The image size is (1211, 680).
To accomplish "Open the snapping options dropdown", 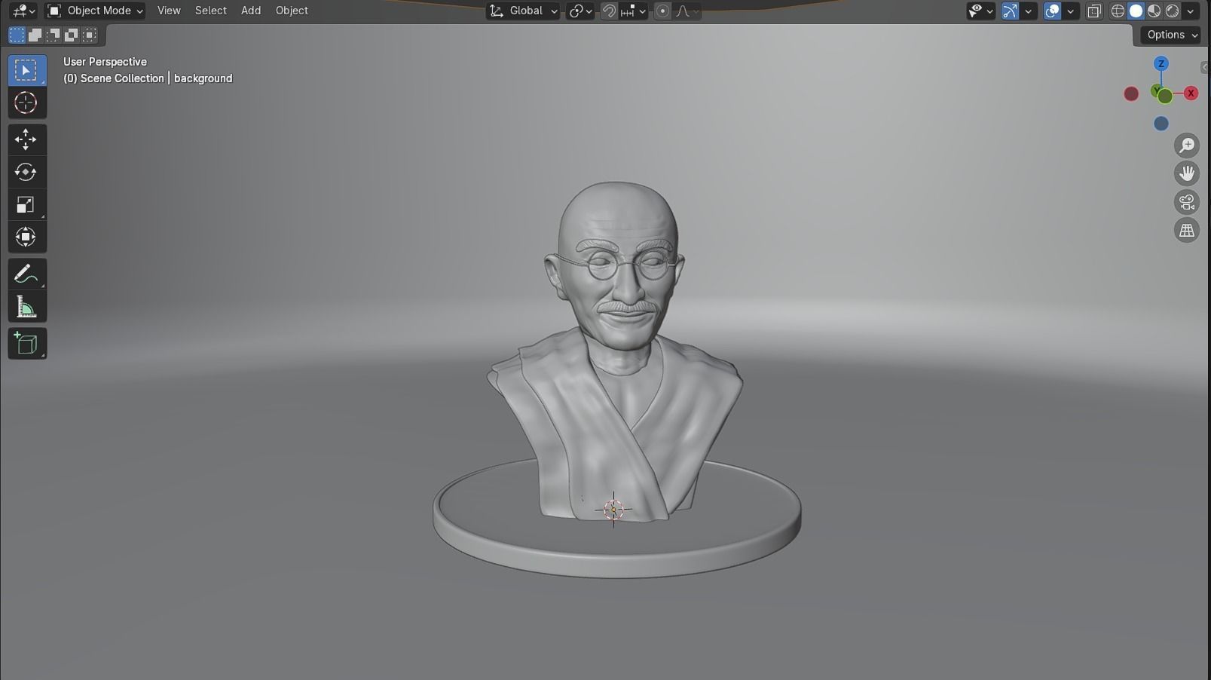I will click(634, 11).
